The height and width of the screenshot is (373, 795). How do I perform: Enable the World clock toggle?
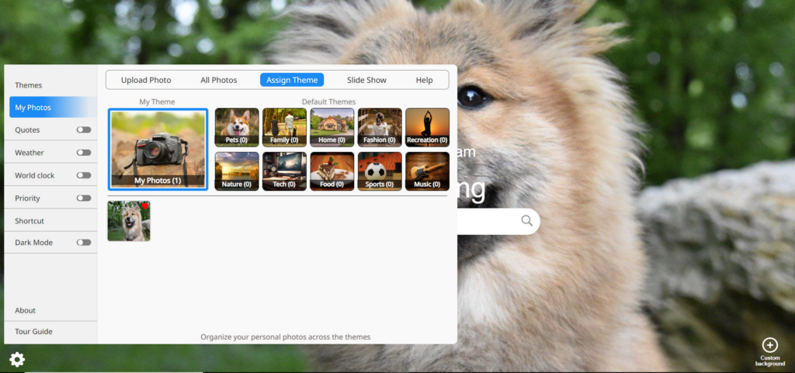click(83, 175)
